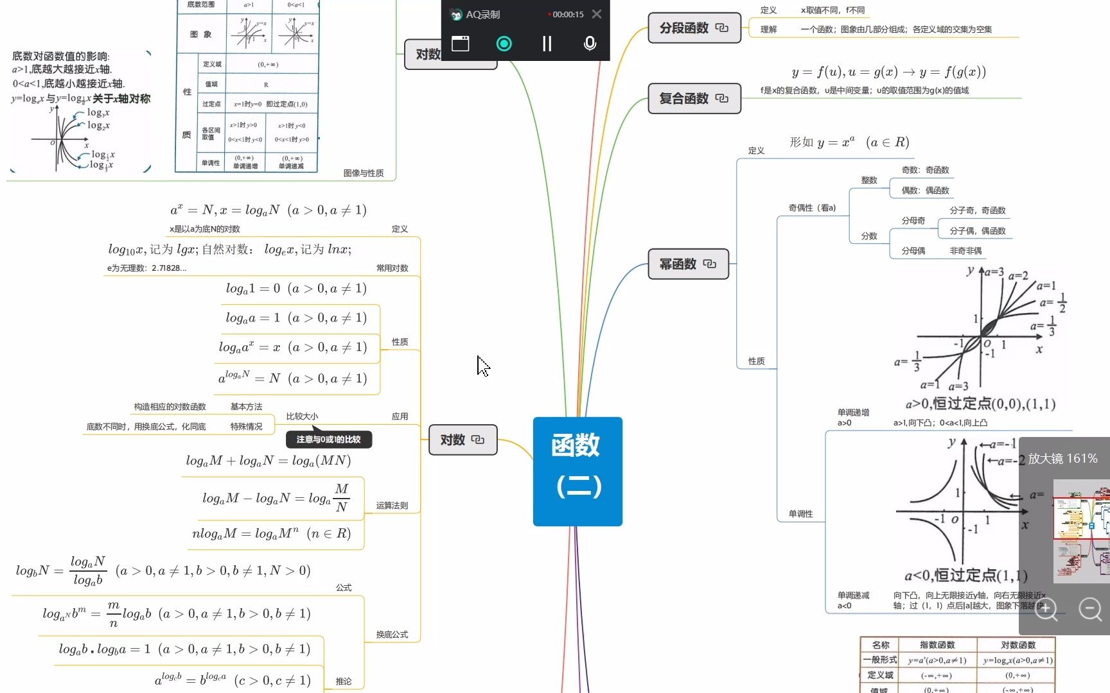
Task: Click the logₐ1 = 0 property formula
Action: coord(296,289)
